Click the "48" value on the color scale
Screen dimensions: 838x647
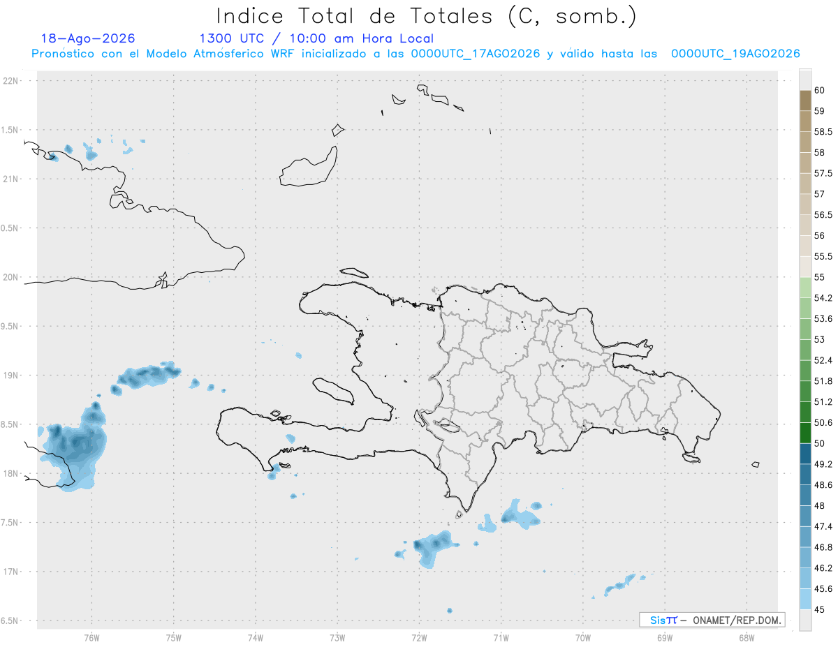tap(820, 506)
